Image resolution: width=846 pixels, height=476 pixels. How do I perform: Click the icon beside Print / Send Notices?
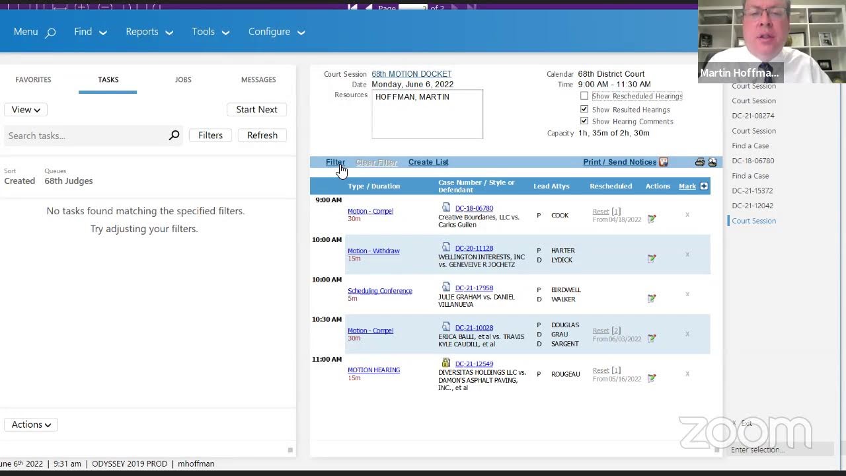coord(664,162)
